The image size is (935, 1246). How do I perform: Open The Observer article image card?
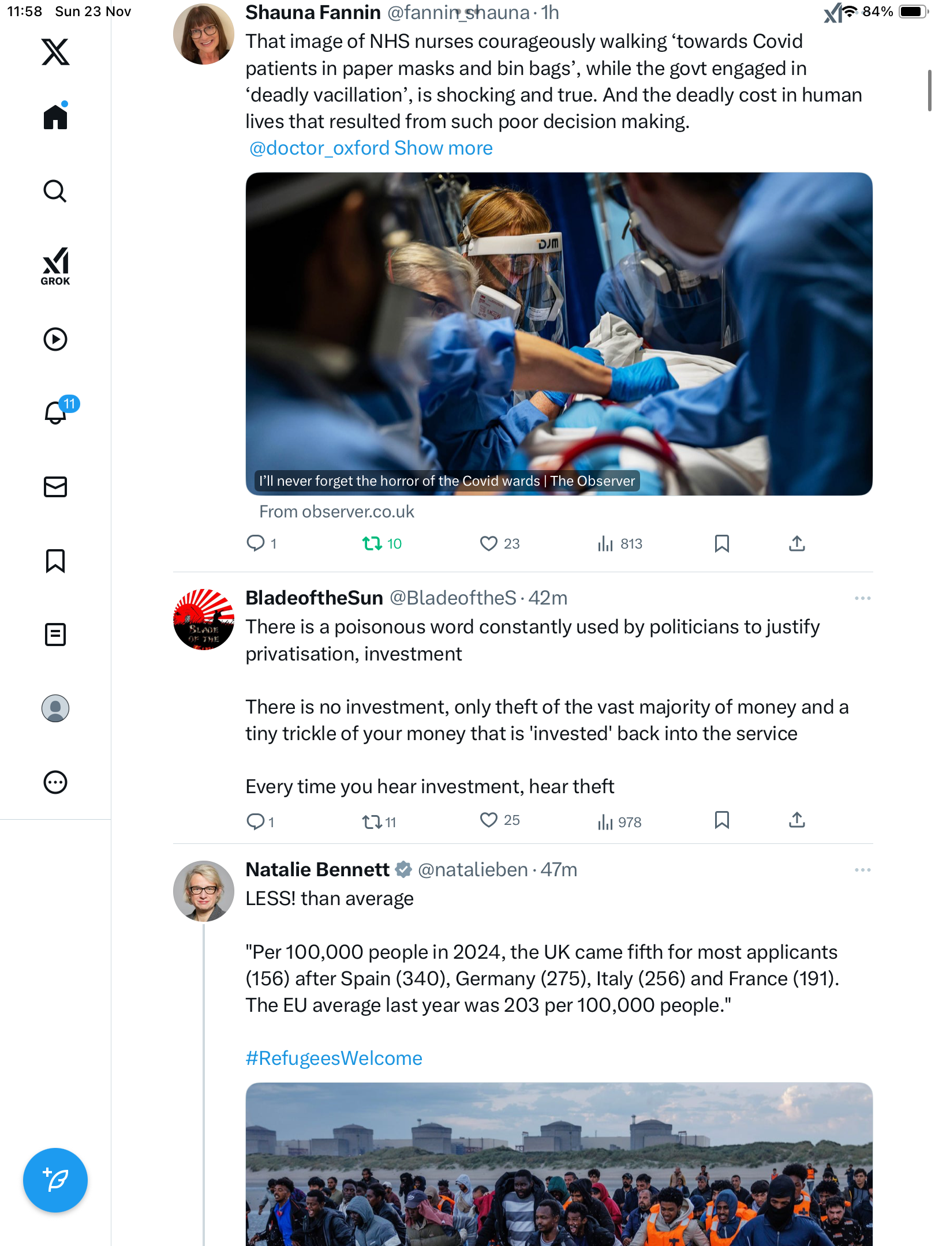[x=559, y=333]
